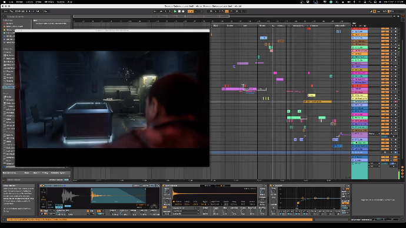Click the Set locator button above the track list
Image resolution: width=406 pixels, height=228 pixels.
click(x=354, y=24)
